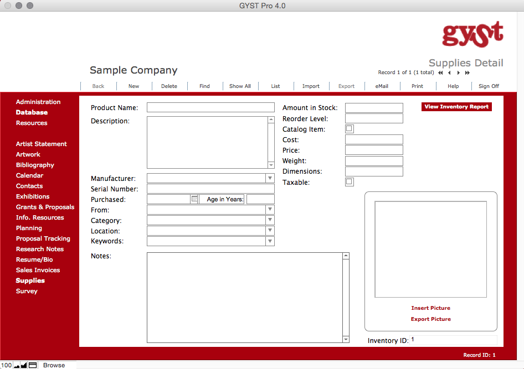Open the Keywords dropdown
This screenshot has height=369, width=524.
coord(270,241)
